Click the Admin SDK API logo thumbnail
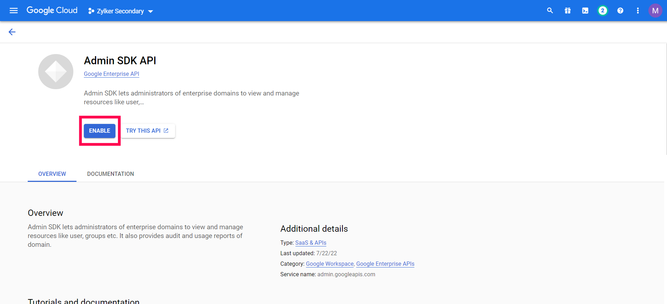The height and width of the screenshot is (304, 667). (56, 72)
